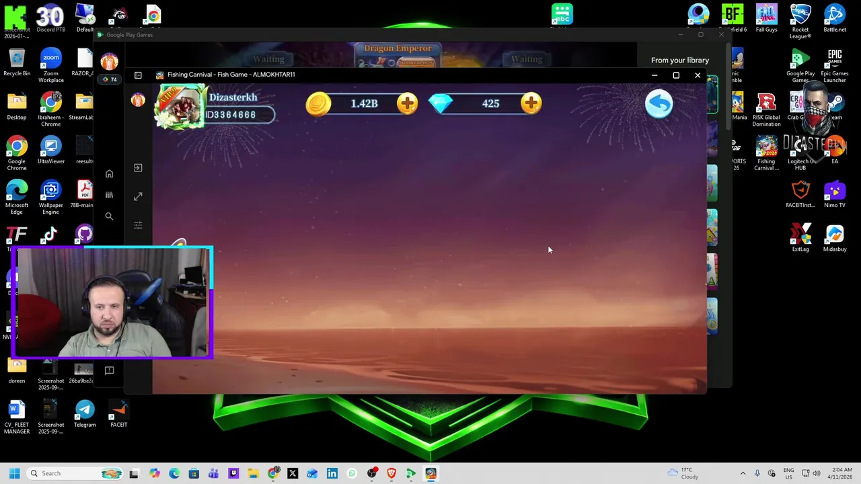Launch Copilot from the taskbar
This screenshot has width=861, height=484.
click(155, 473)
